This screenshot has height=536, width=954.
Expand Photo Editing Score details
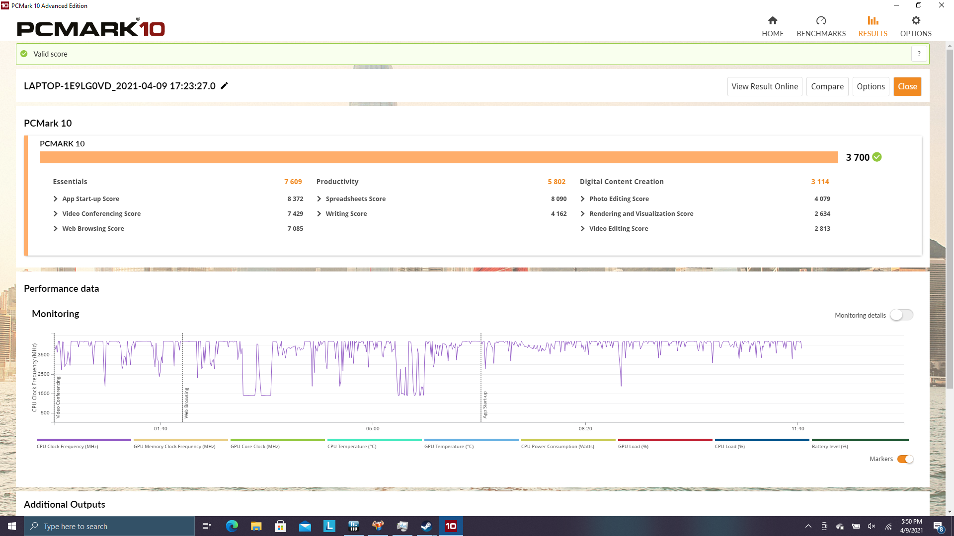[582, 199]
